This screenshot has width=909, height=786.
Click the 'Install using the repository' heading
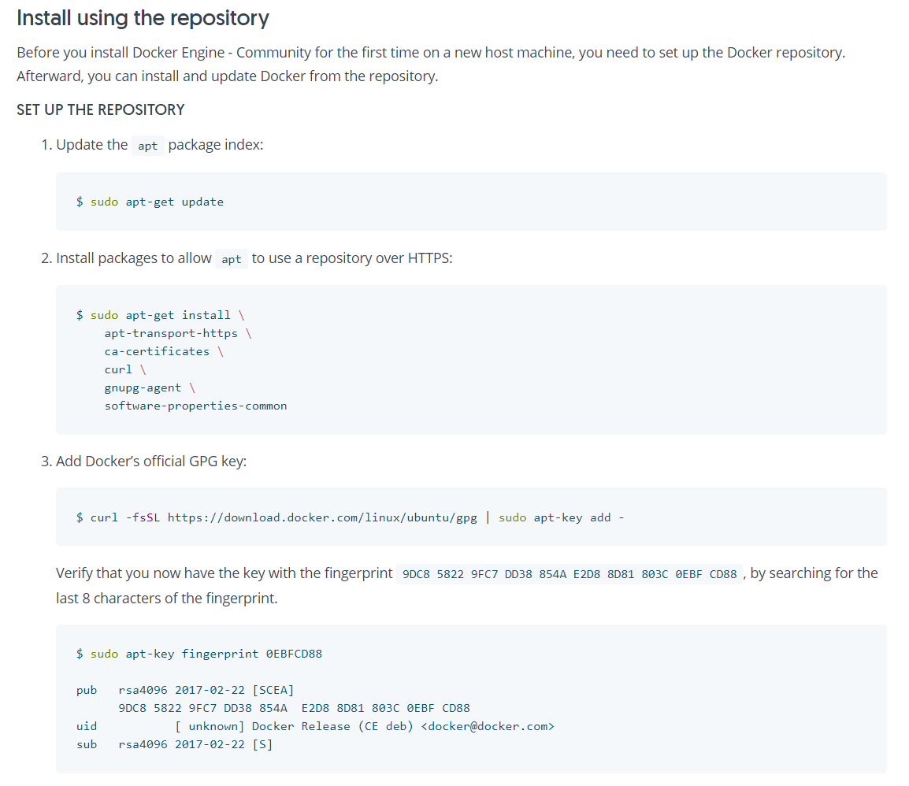click(x=143, y=18)
